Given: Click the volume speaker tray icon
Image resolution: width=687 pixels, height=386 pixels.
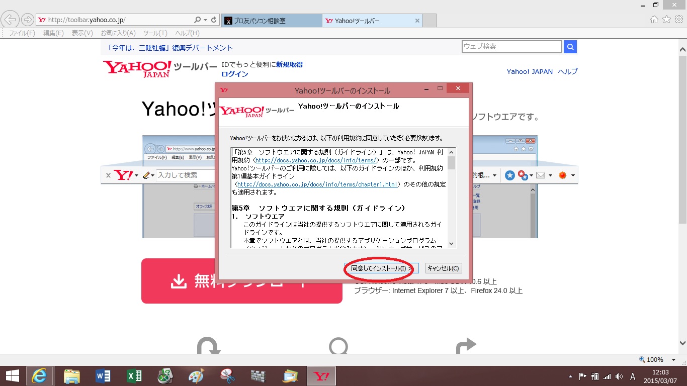Looking at the screenshot, I should point(619,376).
